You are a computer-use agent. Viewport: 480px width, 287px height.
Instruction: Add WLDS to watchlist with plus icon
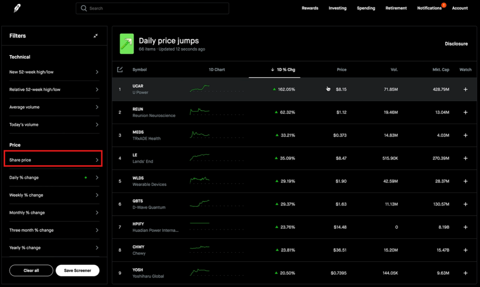tap(465, 181)
